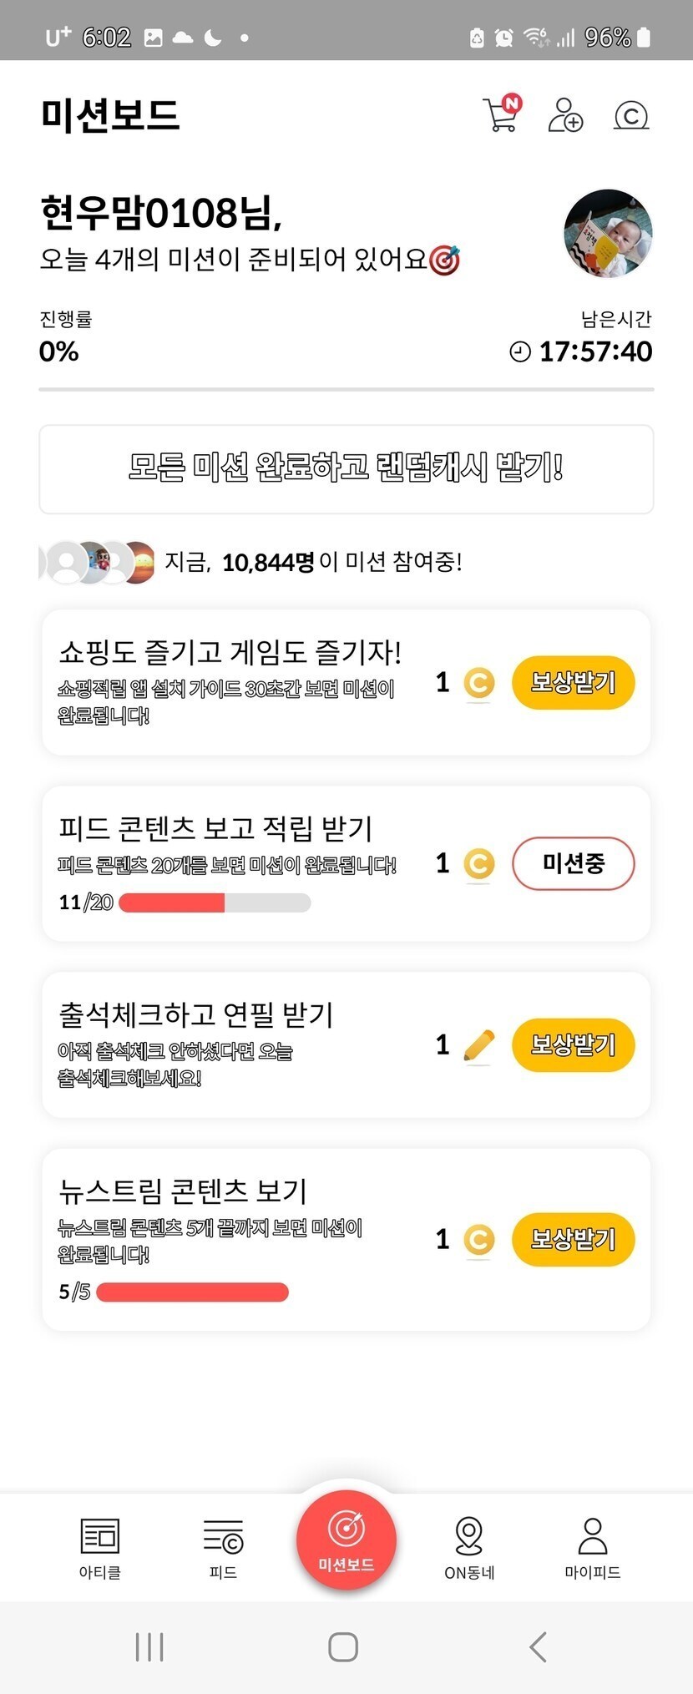
Task: Open the ON동네 tab
Action: coord(469,1549)
